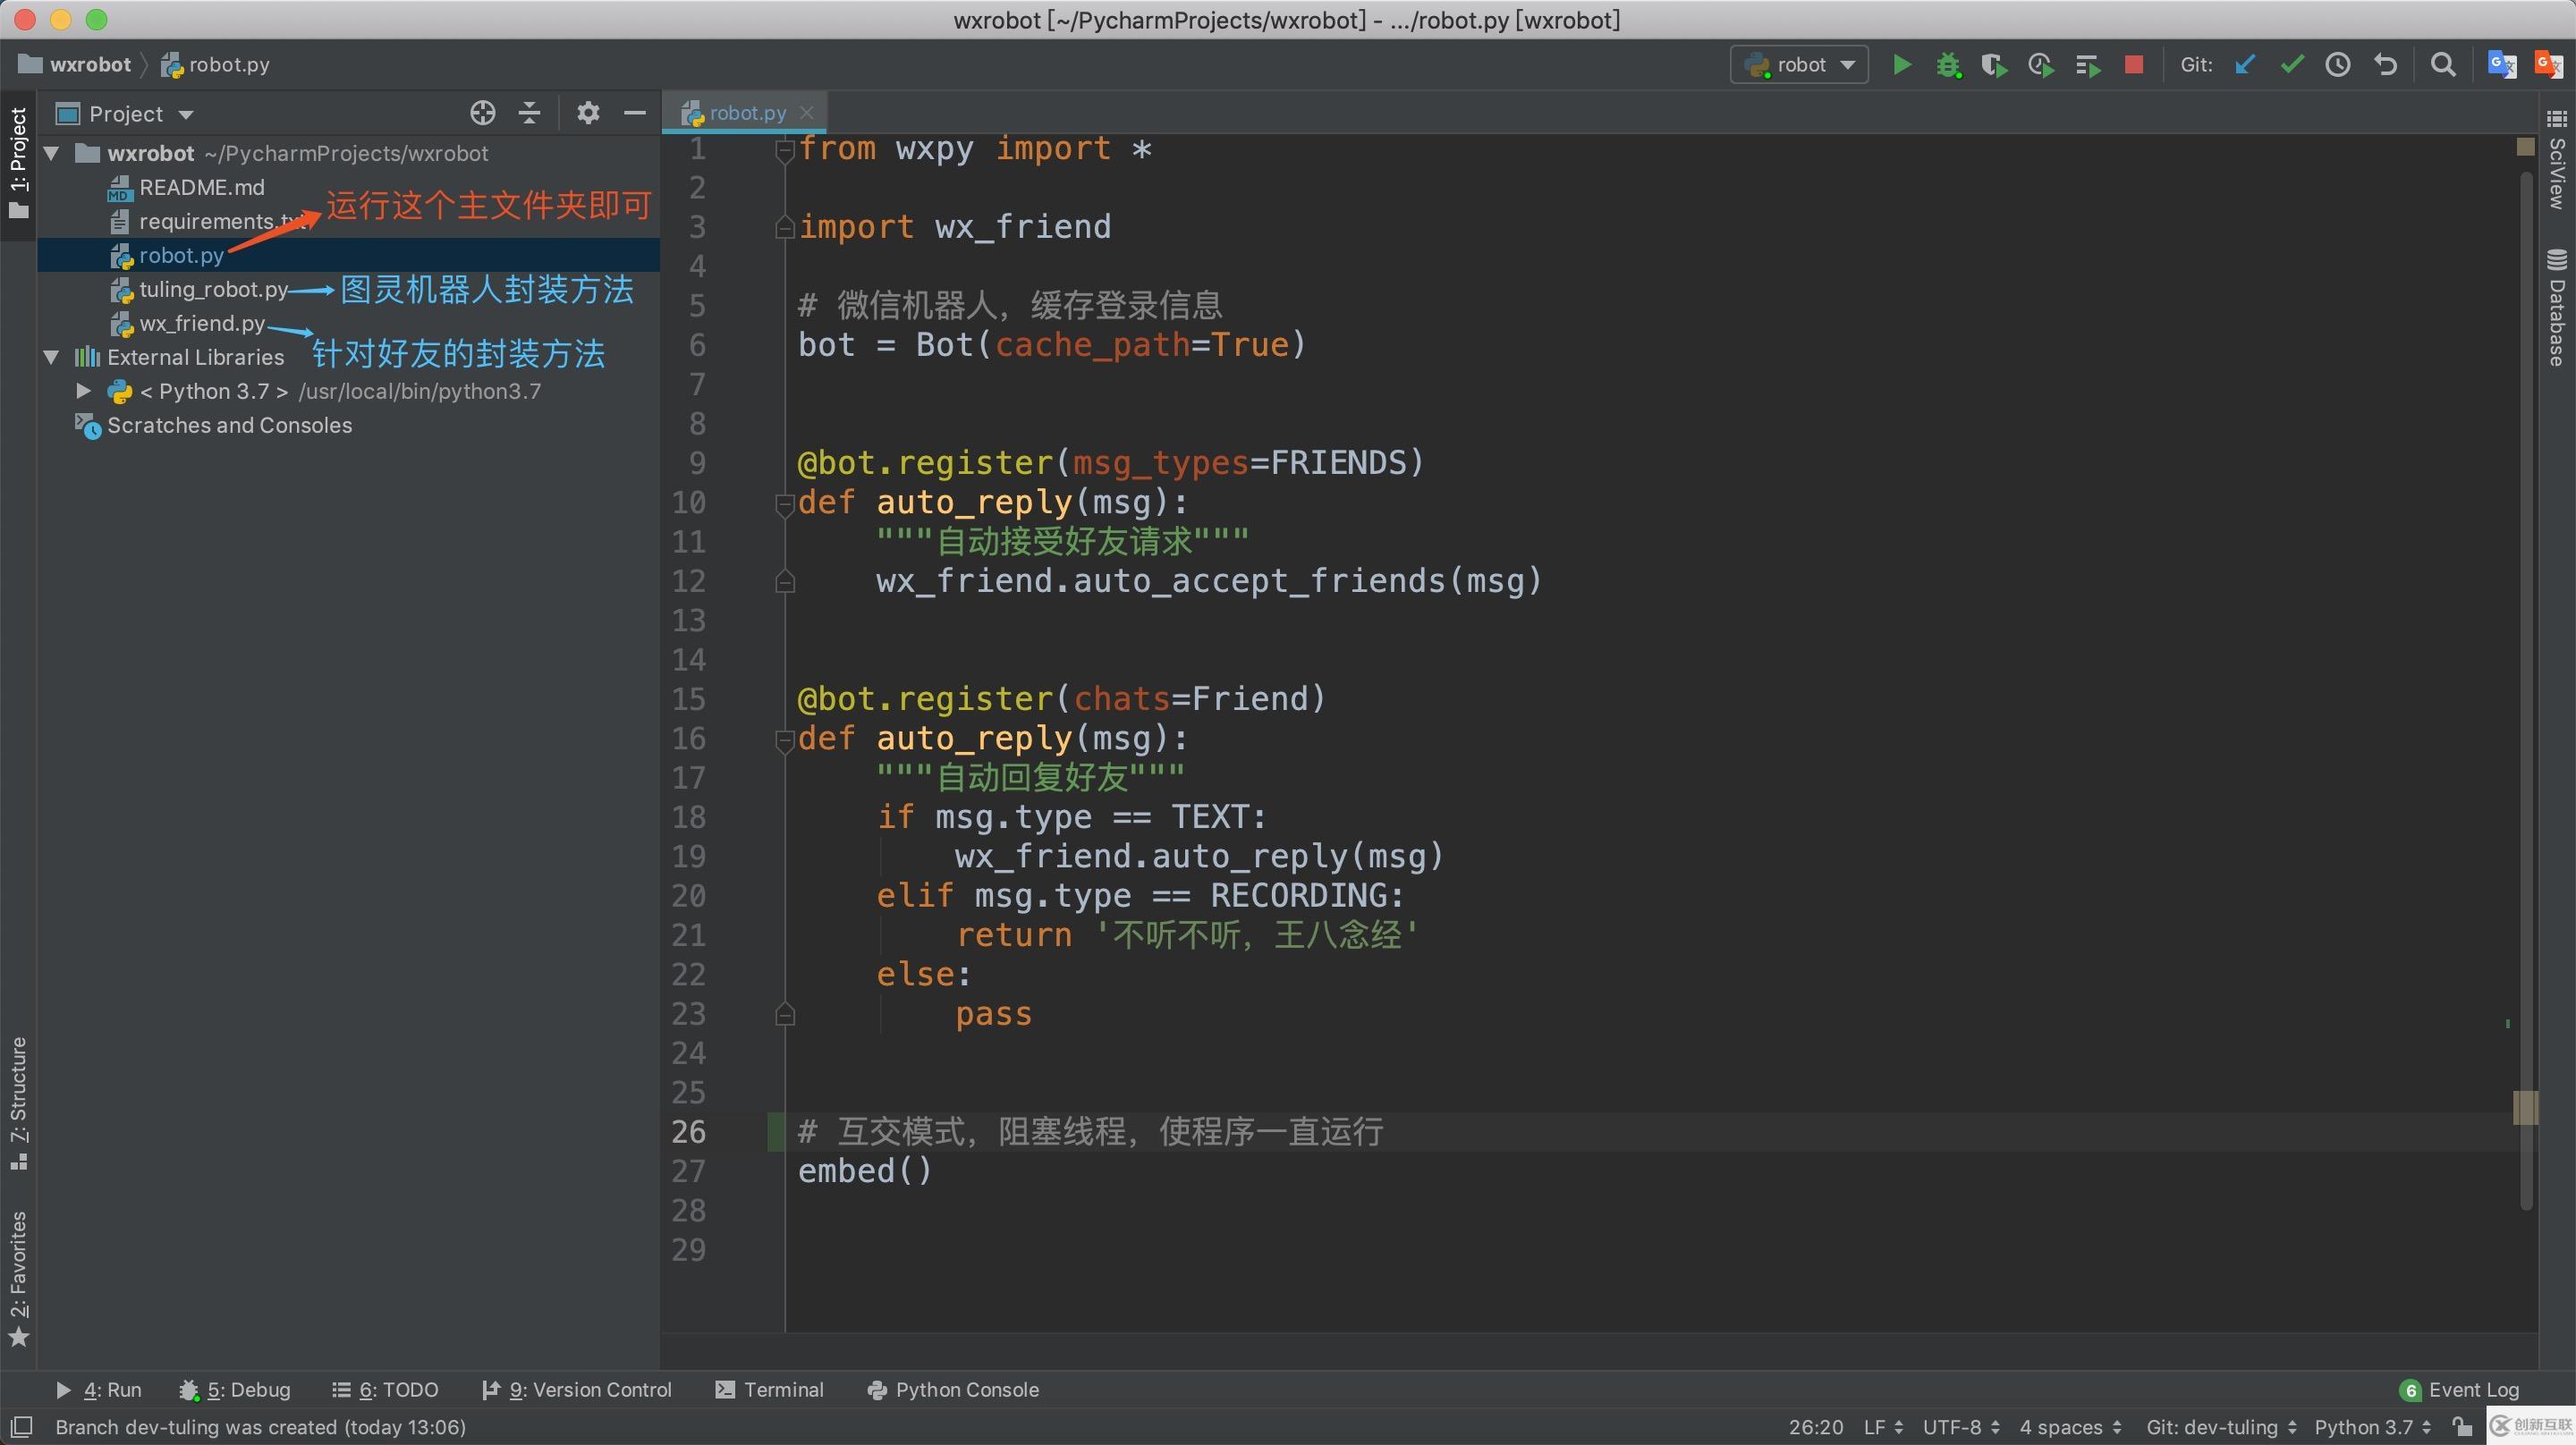The image size is (2576, 1445).
Task: Click locate current file crosshair icon
Action: coord(483,113)
